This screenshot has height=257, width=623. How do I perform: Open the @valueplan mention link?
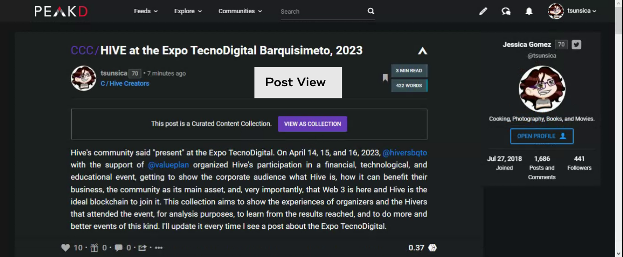click(169, 165)
